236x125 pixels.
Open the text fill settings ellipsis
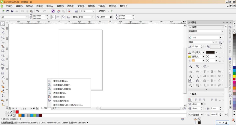click(220, 53)
